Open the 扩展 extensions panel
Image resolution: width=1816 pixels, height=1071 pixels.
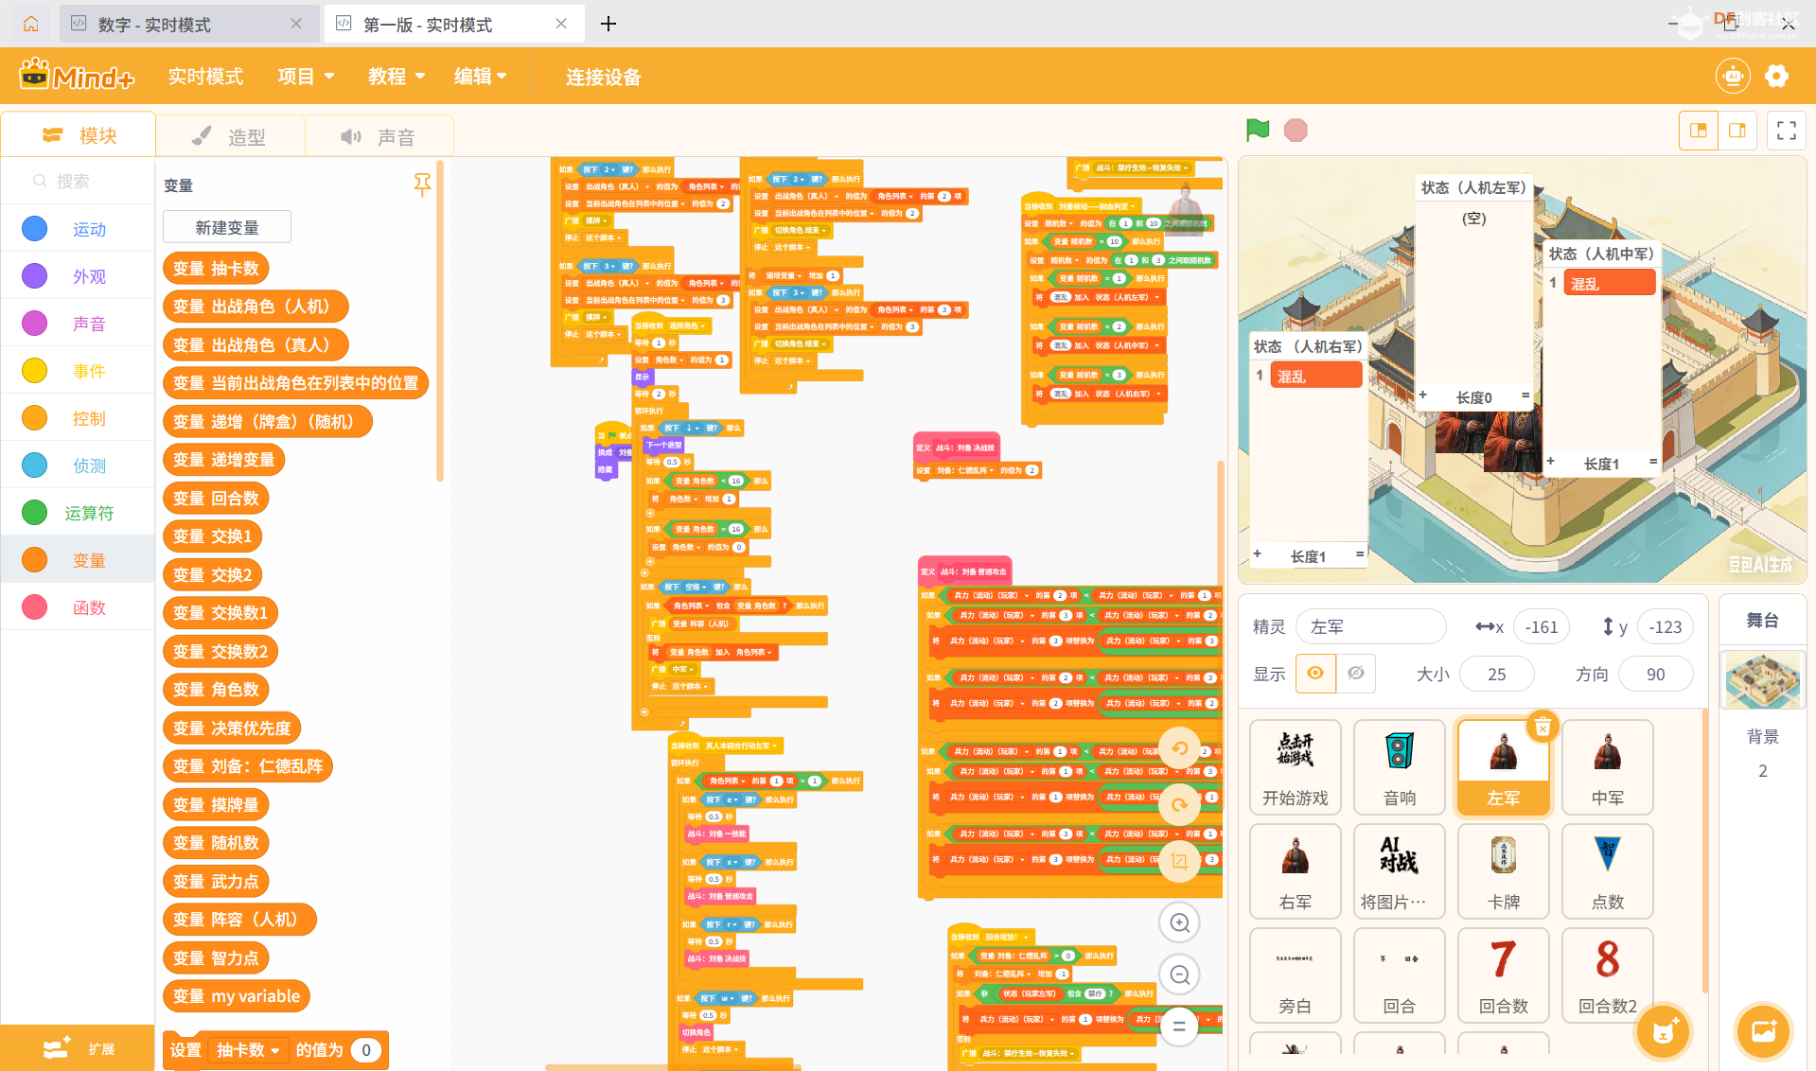pos(78,1048)
